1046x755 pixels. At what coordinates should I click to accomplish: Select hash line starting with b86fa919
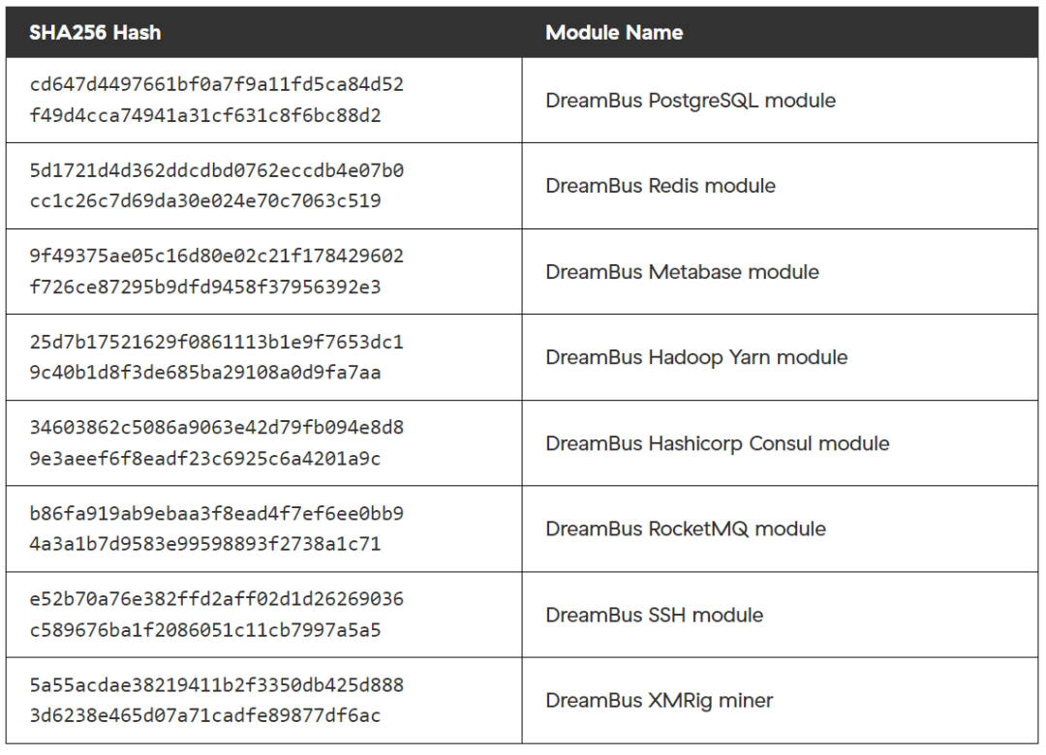(x=217, y=513)
